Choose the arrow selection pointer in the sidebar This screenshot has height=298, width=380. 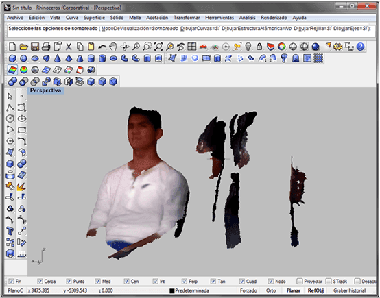(x=10, y=97)
